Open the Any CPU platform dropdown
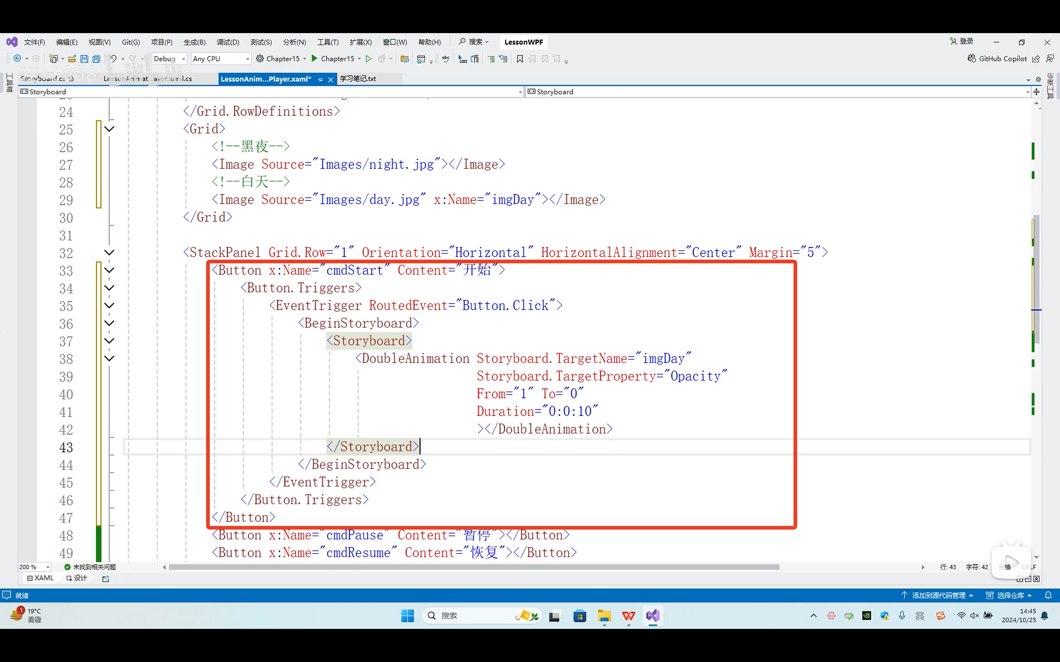Viewport: 1060px width, 662px height. pos(221,59)
